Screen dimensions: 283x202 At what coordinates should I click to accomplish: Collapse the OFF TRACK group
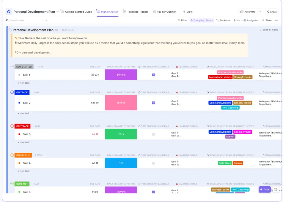(12, 126)
